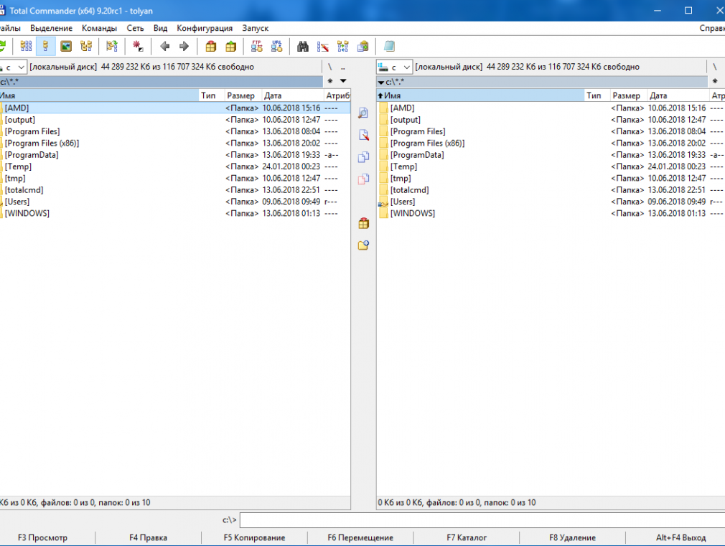Click the unpack files toolbar icon

pos(230,46)
